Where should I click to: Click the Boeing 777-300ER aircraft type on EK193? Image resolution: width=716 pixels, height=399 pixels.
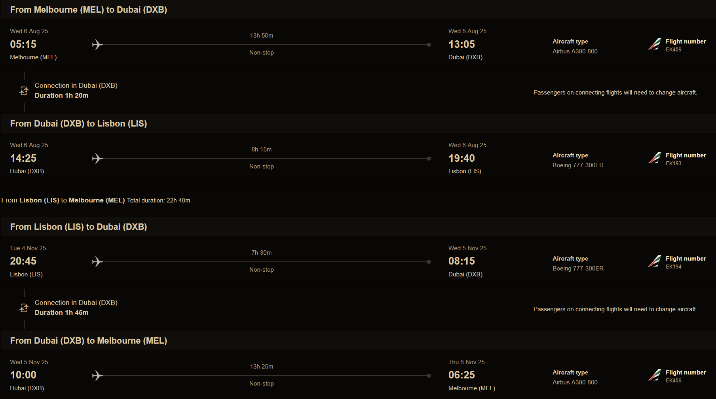tap(578, 165)
